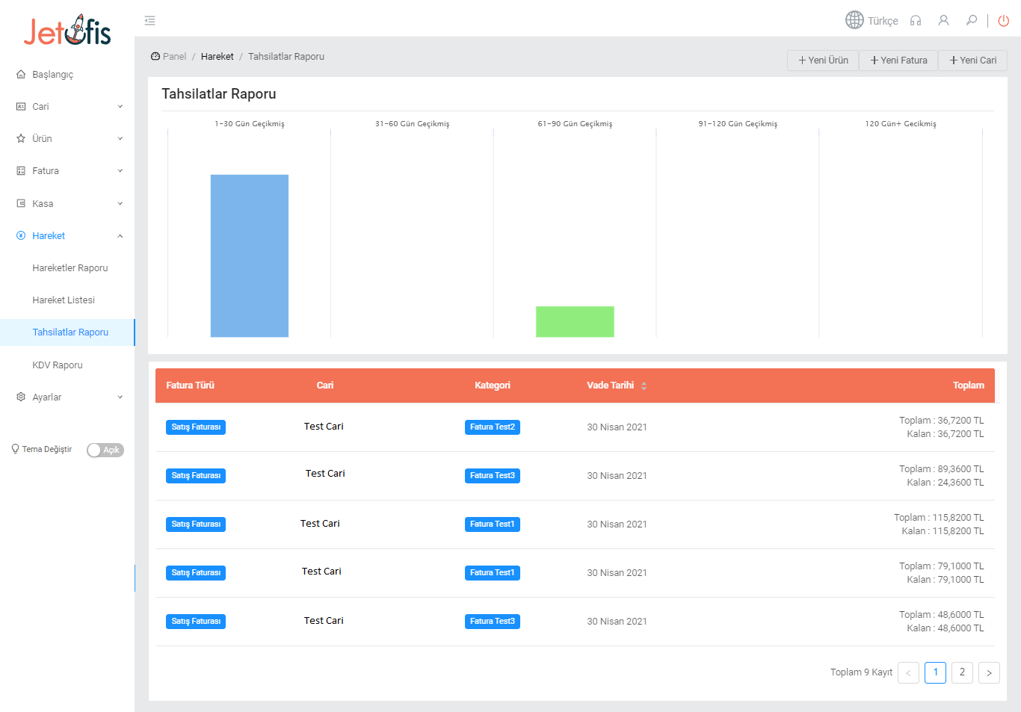Click the blue 1-30 Gün Geçikmiş bar
The image size is (1021, 712).
[250, 256]
